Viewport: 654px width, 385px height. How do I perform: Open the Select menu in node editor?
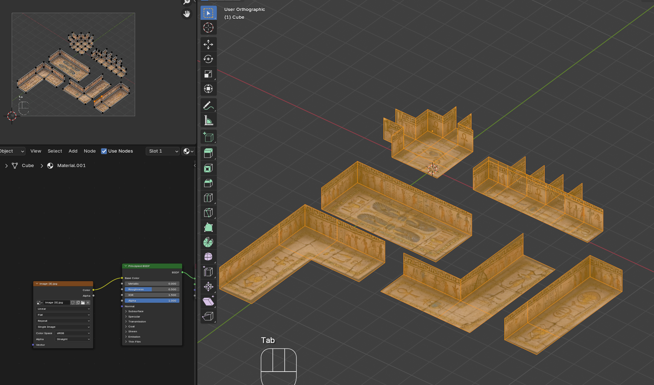tap(55, 151)
